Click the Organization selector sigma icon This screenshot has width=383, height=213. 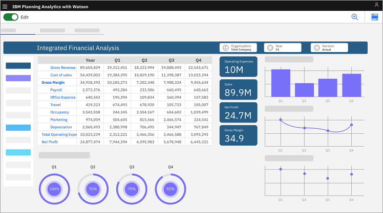pyautogui.click(x=225, y=48)
